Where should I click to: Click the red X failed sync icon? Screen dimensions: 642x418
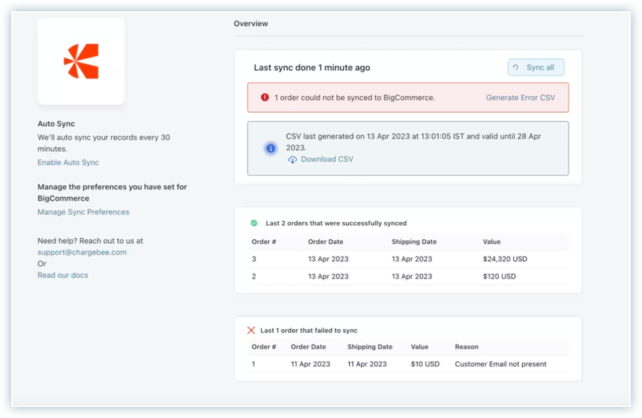[251, 330]
